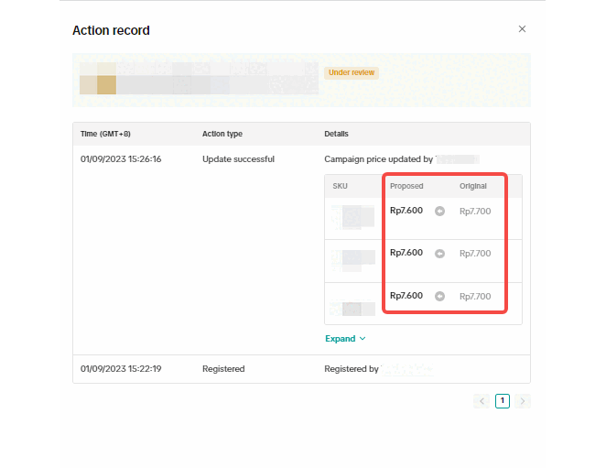Click the Details column header
606x468 pixels.
[336, 134]
